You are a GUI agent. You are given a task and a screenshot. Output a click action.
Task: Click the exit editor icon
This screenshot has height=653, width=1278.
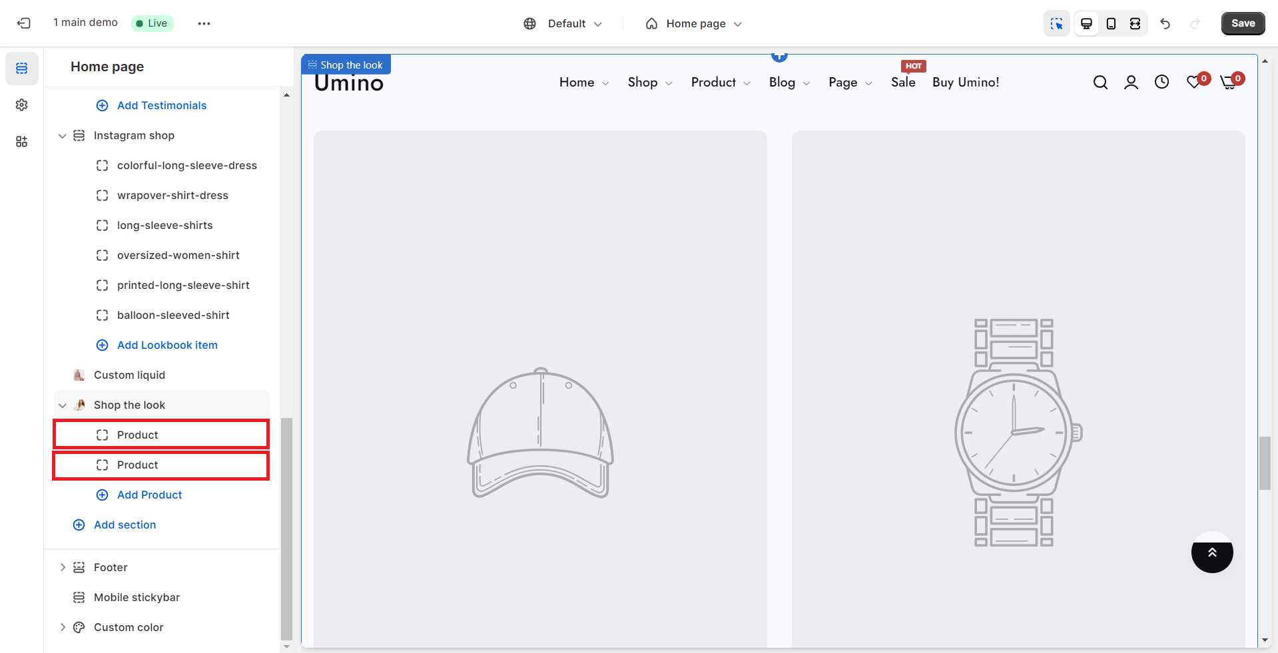pos(24,23)
